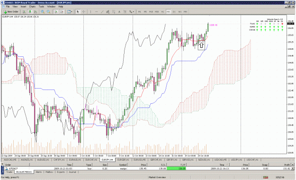296x180 pixels.
Task: Open the File menu
Action: [8, 7]
